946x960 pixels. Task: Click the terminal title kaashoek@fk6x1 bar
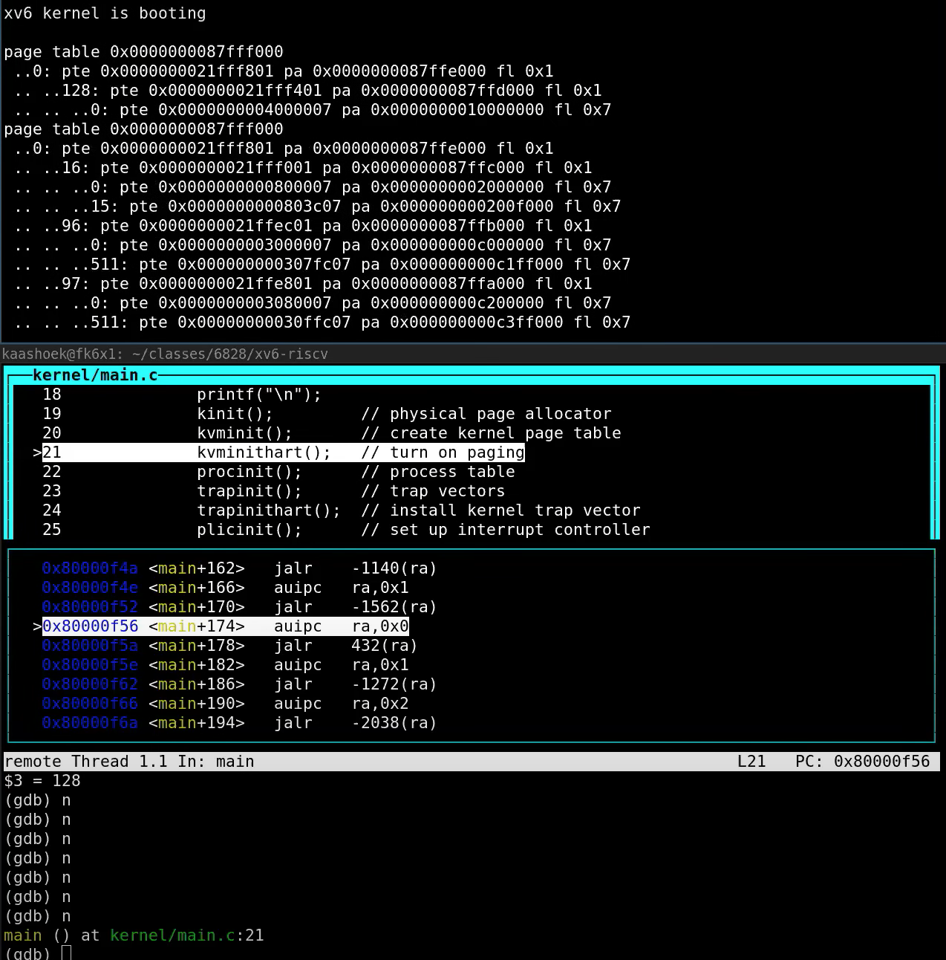(165, 354)
